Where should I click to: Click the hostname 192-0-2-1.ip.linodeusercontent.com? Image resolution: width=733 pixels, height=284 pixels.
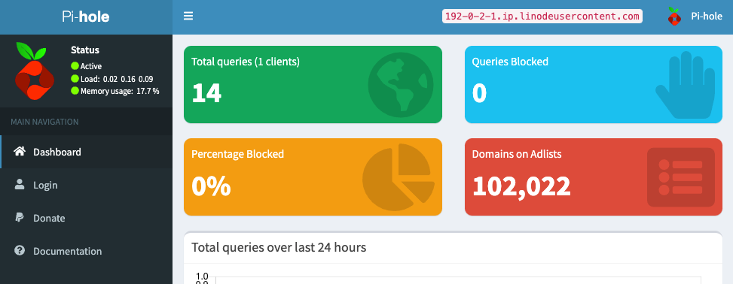tap(542, 17)
